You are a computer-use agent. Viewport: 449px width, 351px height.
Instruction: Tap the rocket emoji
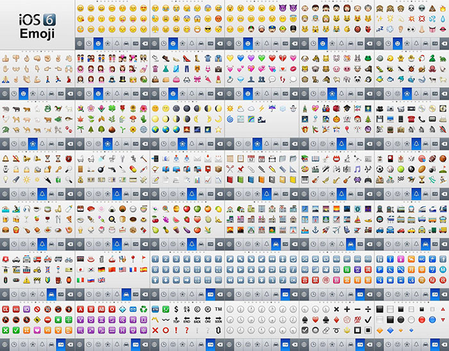pos(326,229)
